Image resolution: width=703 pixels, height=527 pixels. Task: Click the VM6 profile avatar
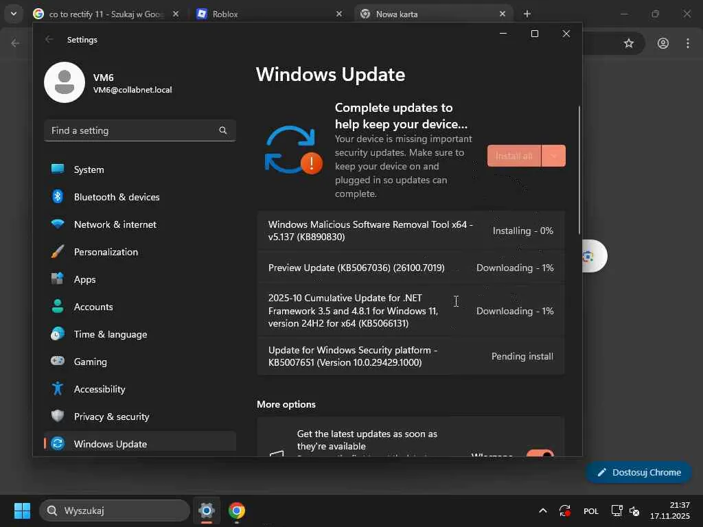pos(65,82)
